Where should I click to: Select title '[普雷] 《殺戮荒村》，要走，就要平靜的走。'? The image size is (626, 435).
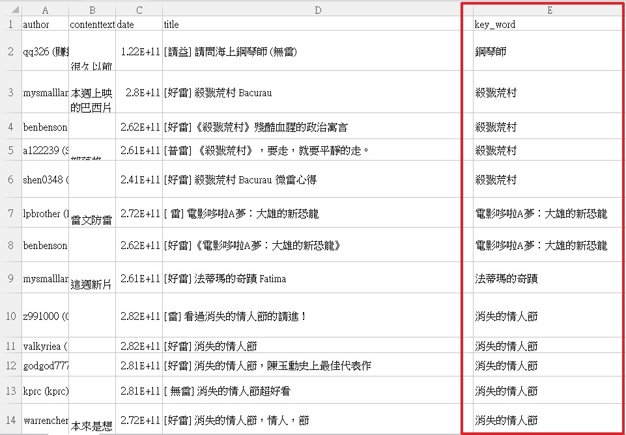click(318, 150)
